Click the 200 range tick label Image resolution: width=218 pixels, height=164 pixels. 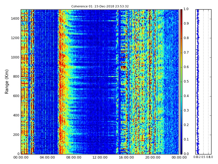tap(16, 135)
